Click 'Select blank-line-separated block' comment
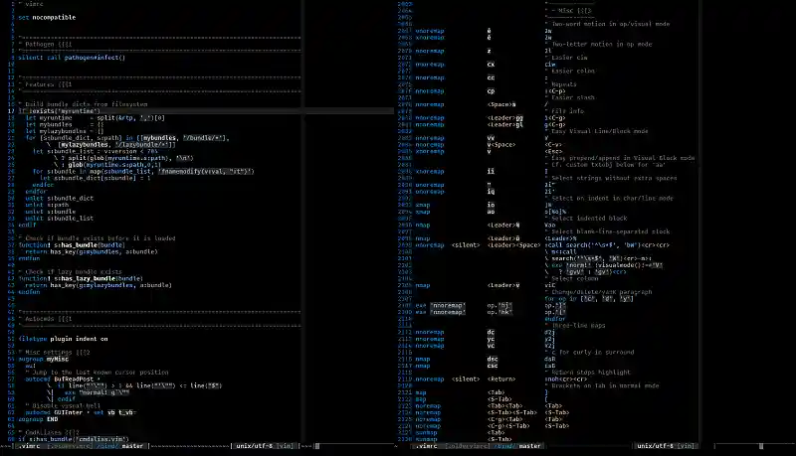 610,231
